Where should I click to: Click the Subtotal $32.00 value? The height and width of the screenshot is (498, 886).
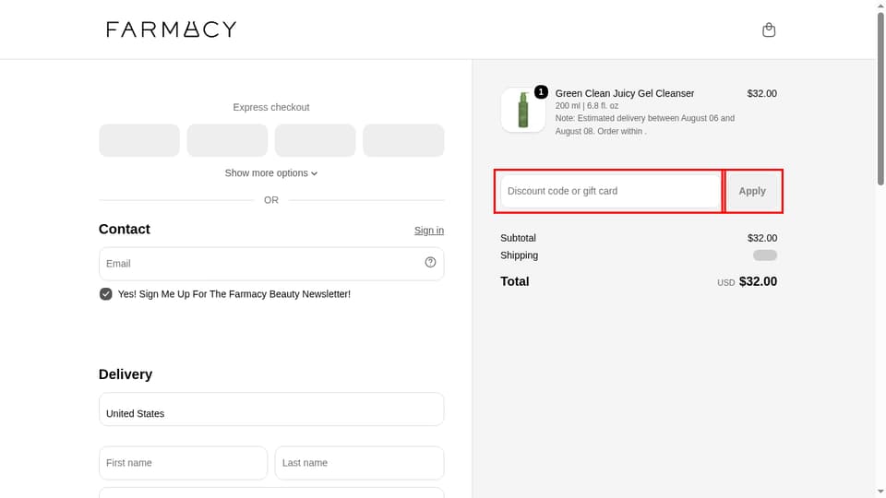point(761,238)
